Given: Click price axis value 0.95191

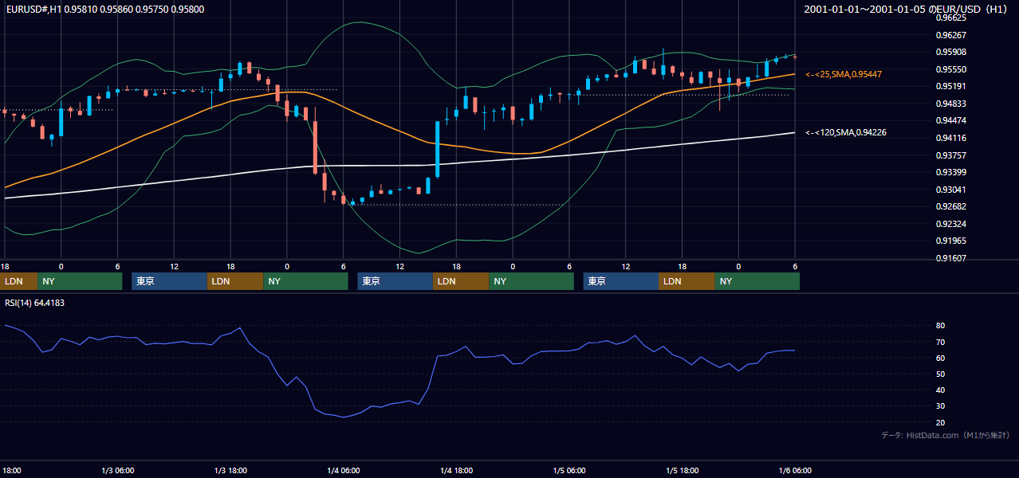Looking at the screenshot, I should pos(950,86).
